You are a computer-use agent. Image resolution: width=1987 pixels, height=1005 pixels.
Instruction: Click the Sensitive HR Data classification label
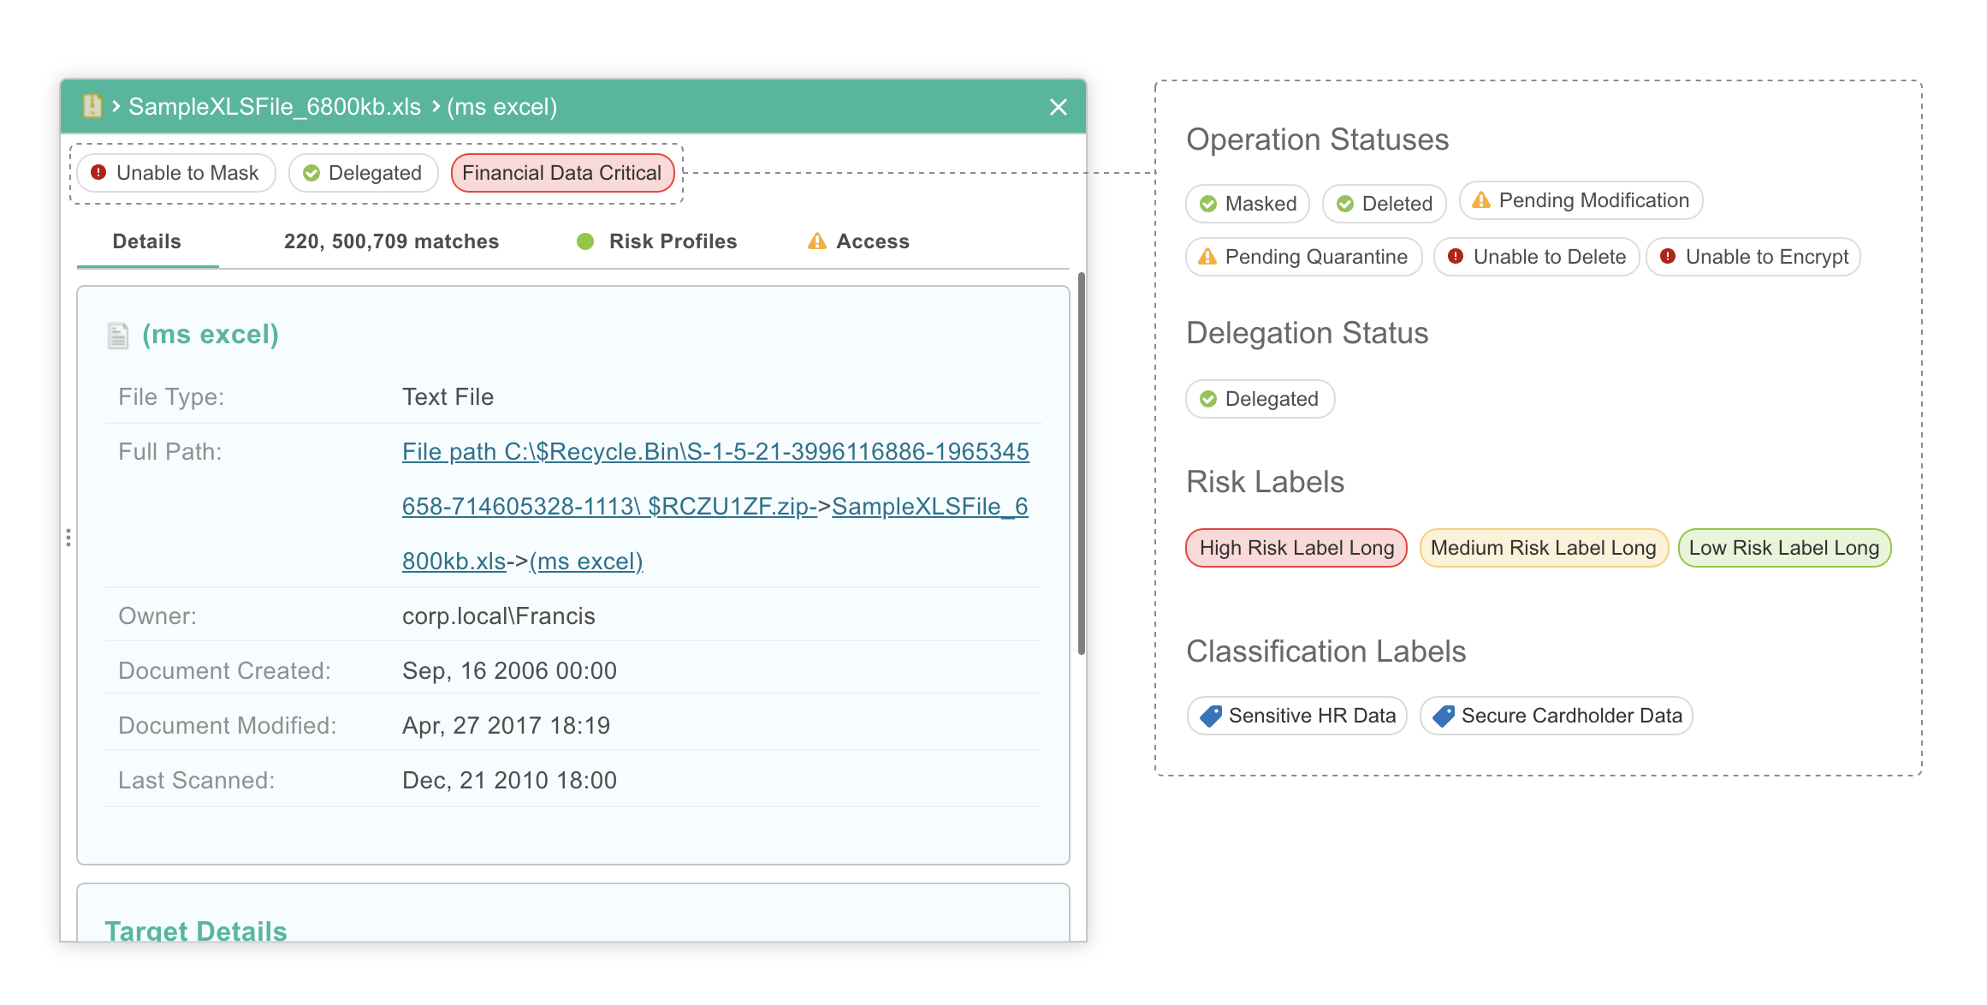coord(1297,716)
